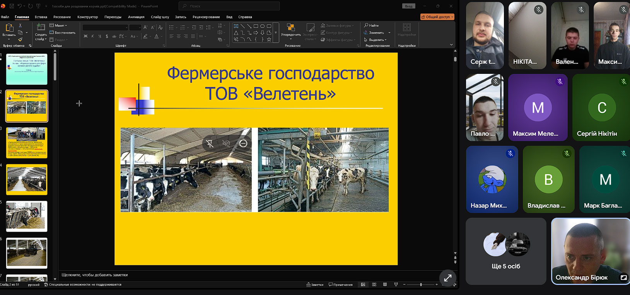630x295 pixels.
Task: Click the Format Painter brush icon
Action: pyautogui.click(x=20, y=39)
